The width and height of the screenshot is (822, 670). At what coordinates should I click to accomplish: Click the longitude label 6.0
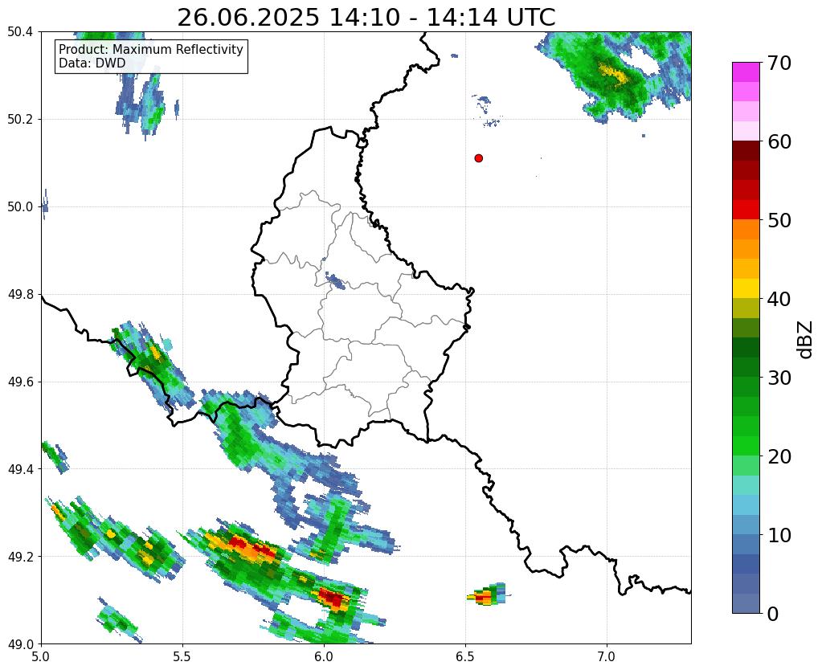[x=324, y=656]
